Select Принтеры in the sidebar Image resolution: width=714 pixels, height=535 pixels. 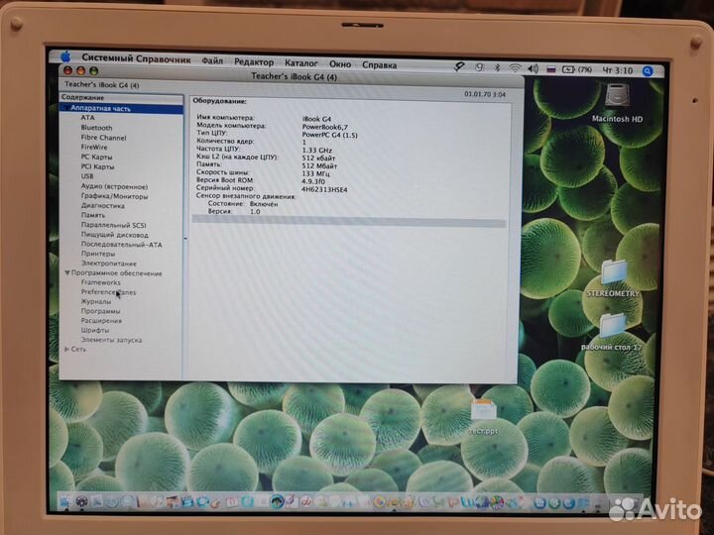click(x=98, y=254)
